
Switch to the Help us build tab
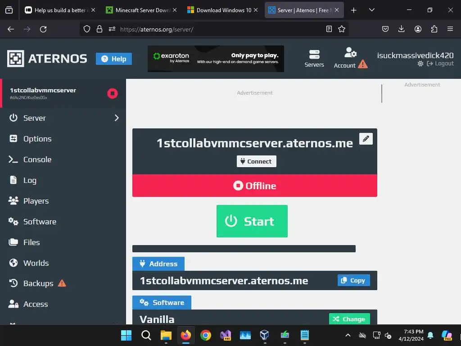tap(60, 10)
